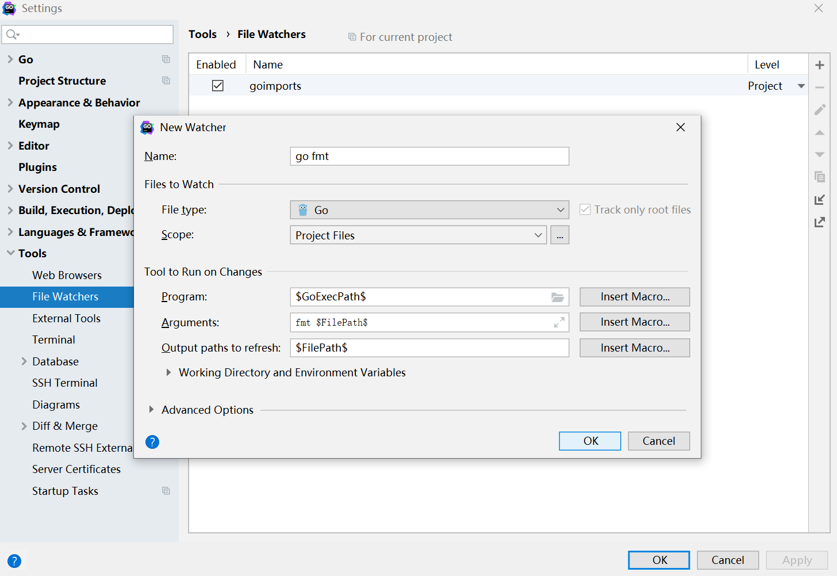Click project-level icon beside Startup Tasks
The width and height of the screenshot is (837, 576).
point(166,491)
